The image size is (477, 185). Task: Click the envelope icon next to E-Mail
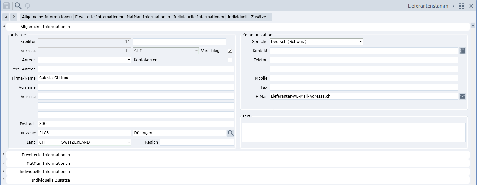coord(462,97)
